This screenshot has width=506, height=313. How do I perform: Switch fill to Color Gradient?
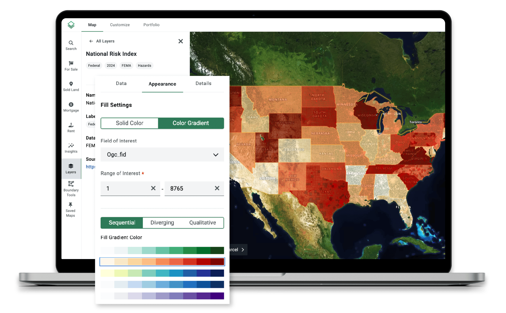(x=191, y=123)
